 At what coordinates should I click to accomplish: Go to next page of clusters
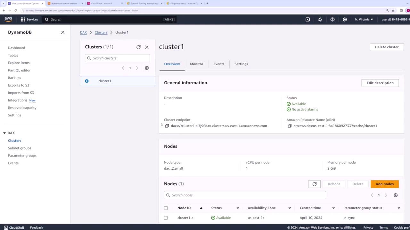pos(137,68)
